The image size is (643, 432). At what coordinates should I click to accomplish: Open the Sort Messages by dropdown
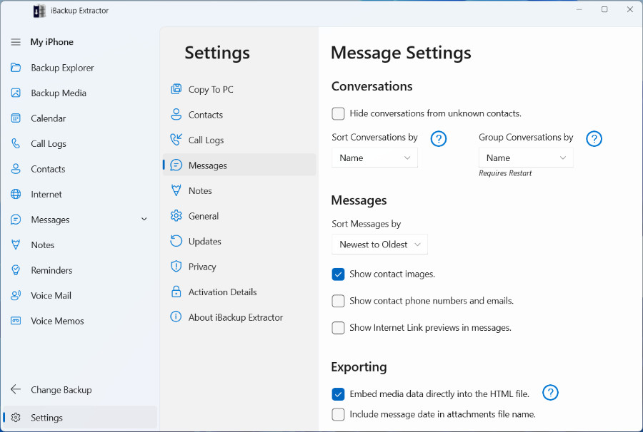(x=379, y=245)
